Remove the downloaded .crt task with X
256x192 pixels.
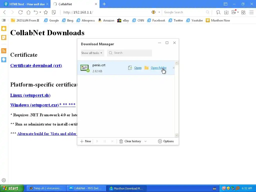point(173,67)
